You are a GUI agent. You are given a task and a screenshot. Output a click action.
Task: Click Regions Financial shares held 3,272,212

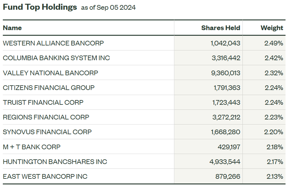pos(226,117)
